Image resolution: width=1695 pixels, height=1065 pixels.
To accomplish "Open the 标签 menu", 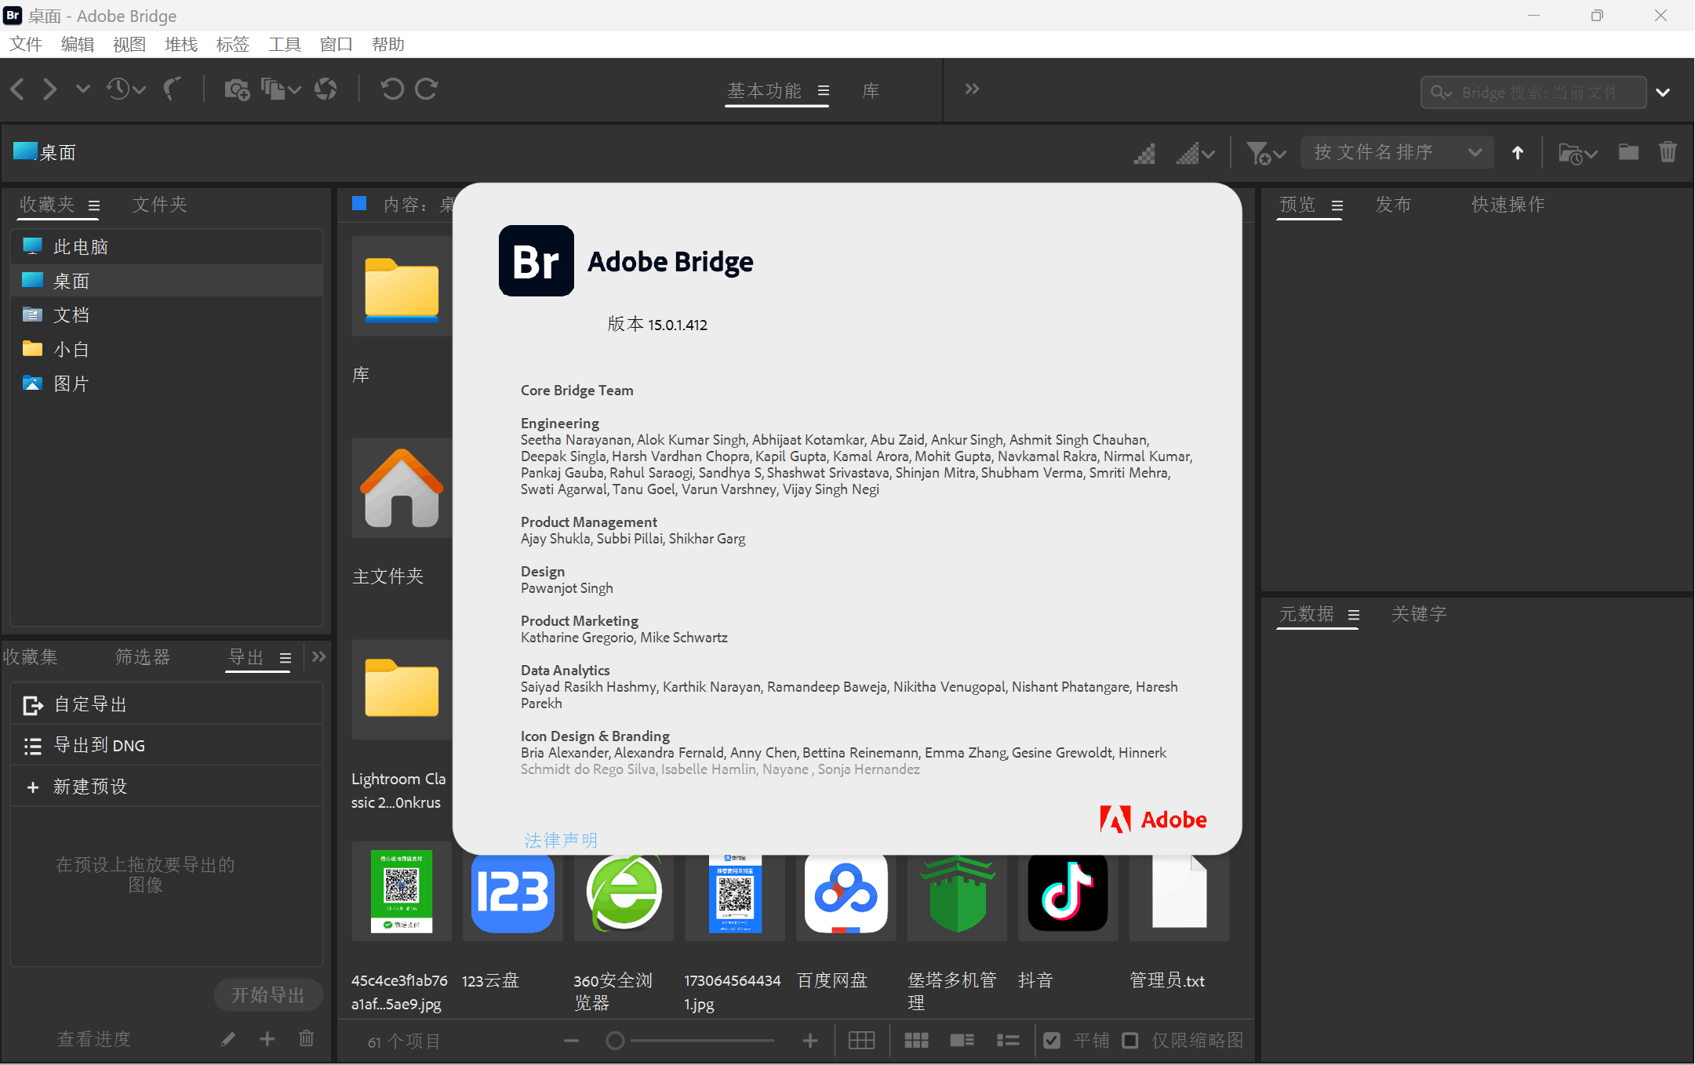I will click(233, 45).
